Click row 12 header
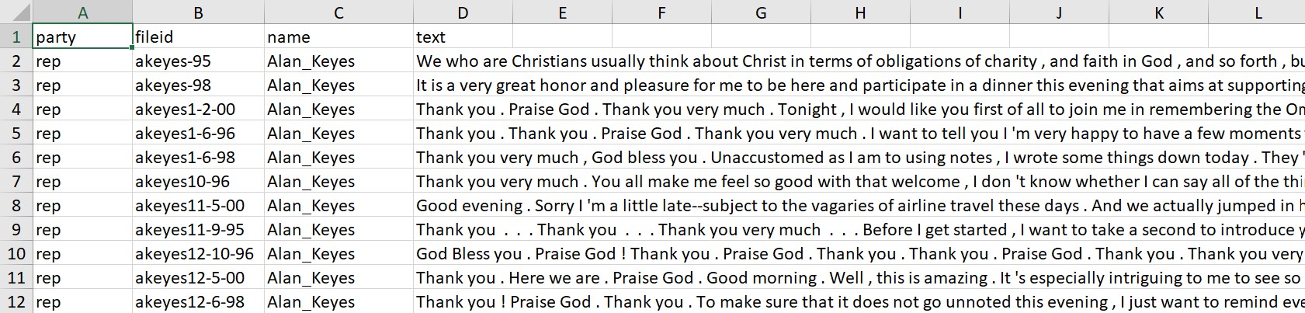 click(16, 302)
